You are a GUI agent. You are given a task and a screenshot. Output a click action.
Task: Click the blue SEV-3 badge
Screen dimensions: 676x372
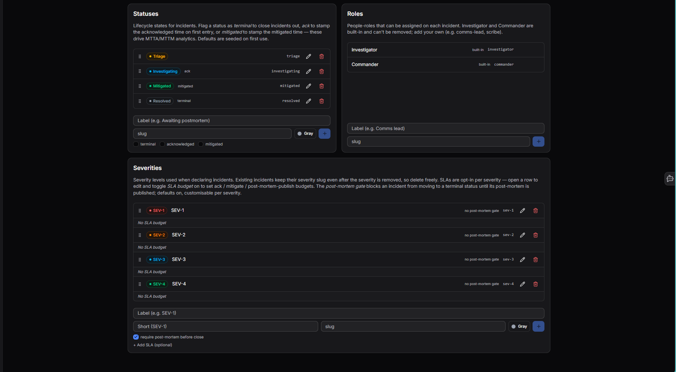[157, 260]
